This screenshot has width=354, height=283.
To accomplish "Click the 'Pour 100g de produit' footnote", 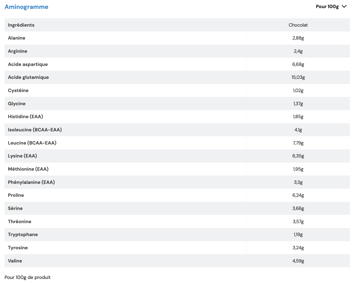I will 27,277.
